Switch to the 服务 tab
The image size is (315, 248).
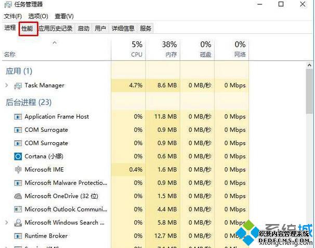click(x=146, y=28)
